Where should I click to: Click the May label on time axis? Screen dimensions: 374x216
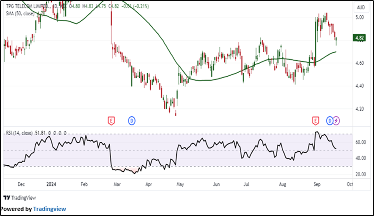(x=180, y=185)
